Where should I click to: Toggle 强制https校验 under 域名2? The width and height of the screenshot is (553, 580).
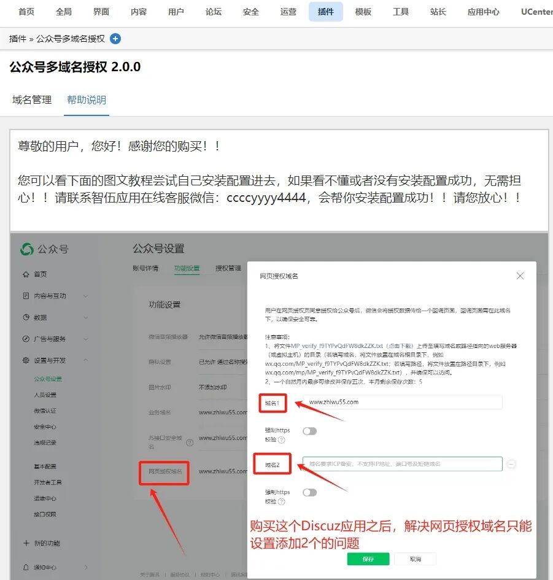tap(310, 492)
